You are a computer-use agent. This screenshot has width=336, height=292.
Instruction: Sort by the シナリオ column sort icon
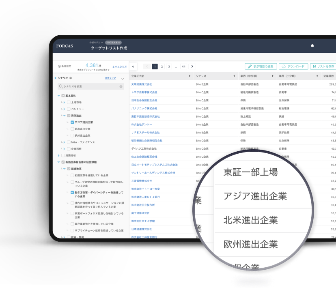click(234, 76)
